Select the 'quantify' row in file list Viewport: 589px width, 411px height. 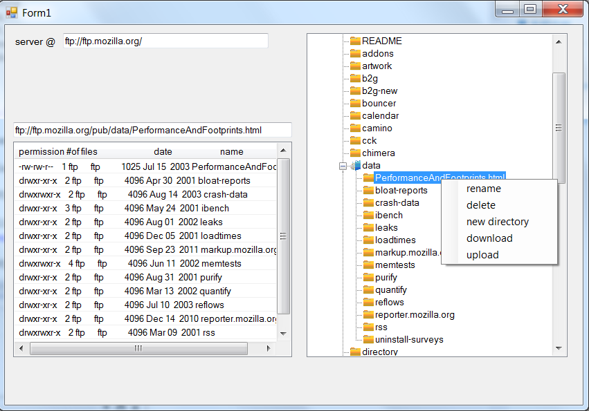(146, 291)
